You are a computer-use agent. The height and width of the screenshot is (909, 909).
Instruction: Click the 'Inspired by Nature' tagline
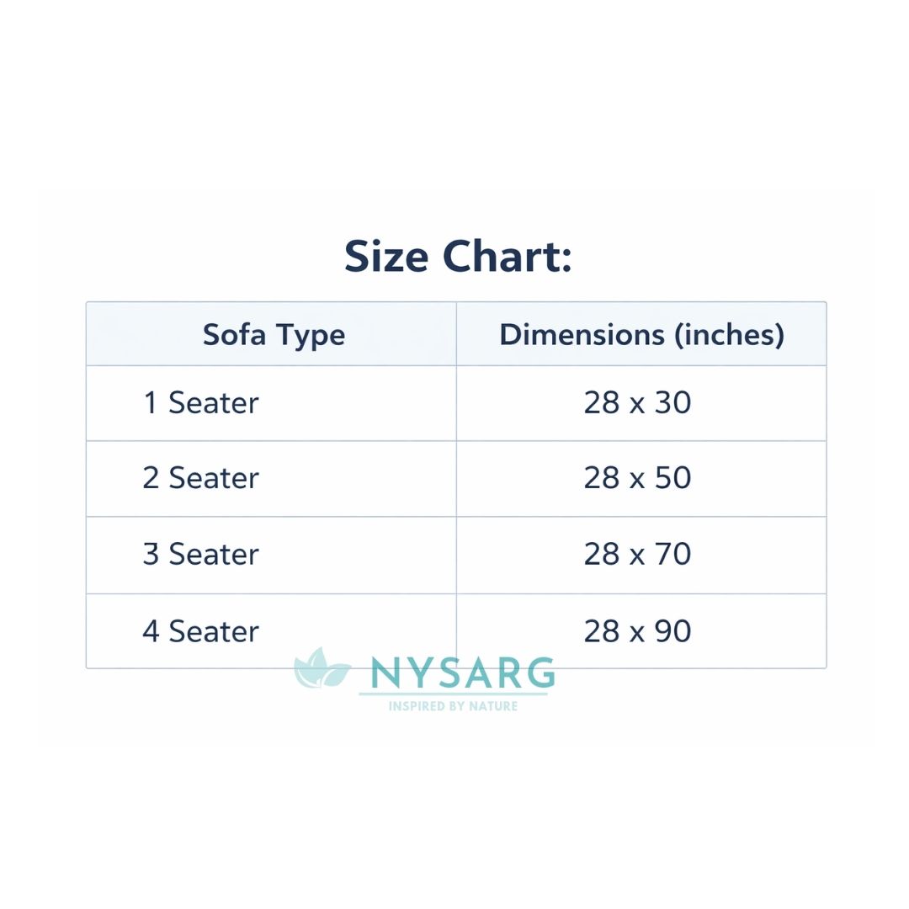pyautogui.click(x=453, y=706)
